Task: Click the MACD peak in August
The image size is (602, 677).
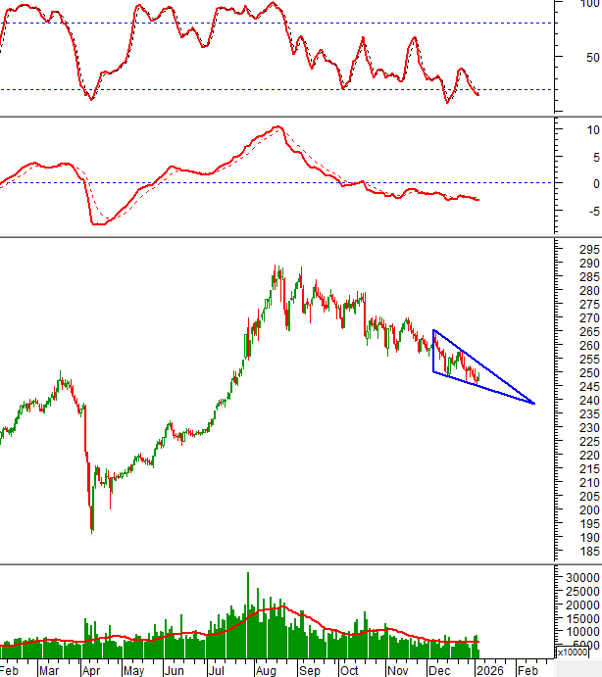Action: [x=278, y=127]
